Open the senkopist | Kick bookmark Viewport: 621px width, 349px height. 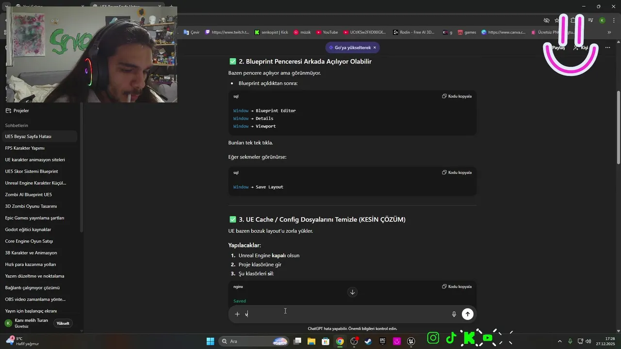coord(271,32)
